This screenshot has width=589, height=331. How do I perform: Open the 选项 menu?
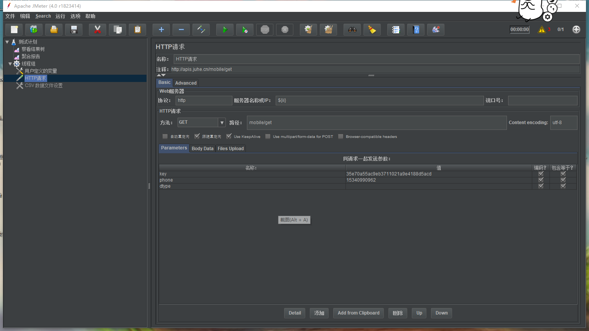click(x=75, y=16)
